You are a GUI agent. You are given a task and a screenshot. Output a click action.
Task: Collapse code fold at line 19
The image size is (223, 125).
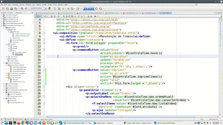[44, 70]
